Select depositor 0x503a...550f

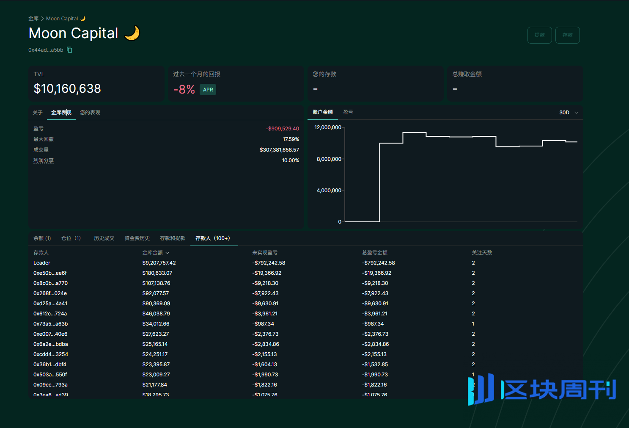[x=305, y=375]
